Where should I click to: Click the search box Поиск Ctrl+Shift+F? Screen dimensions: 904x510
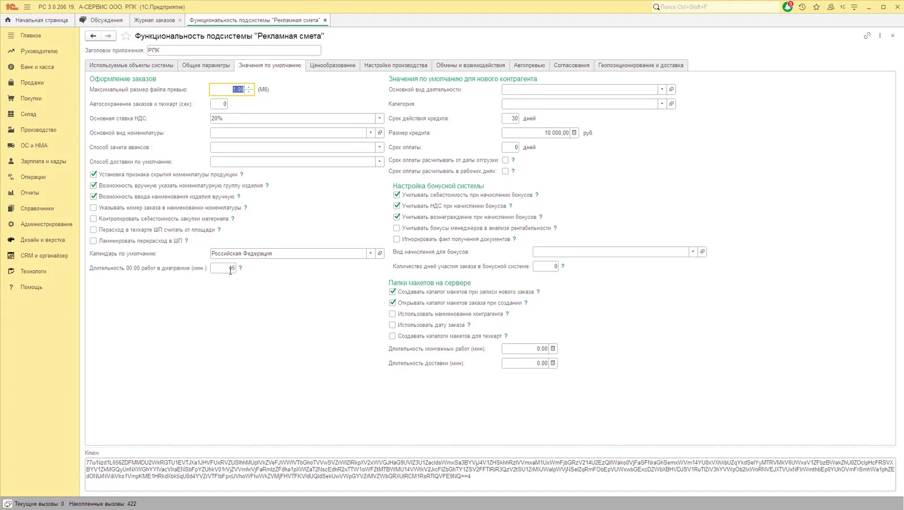click(x=715, y=7)
